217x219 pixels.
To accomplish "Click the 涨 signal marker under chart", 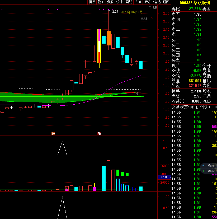I will 99,133.
